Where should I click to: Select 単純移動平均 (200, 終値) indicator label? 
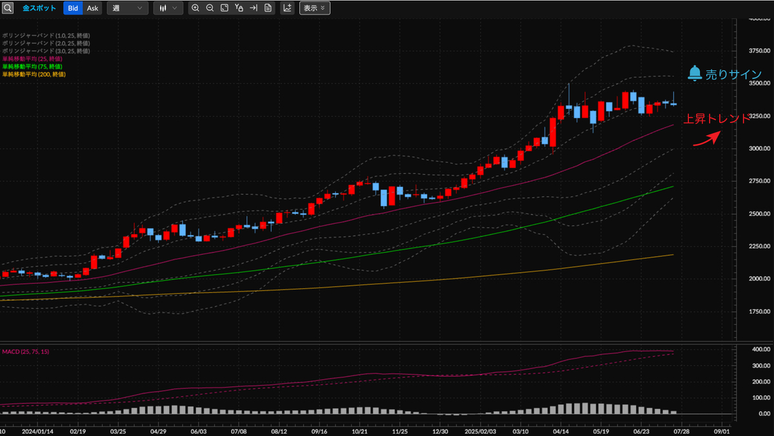tap(34, 74)
